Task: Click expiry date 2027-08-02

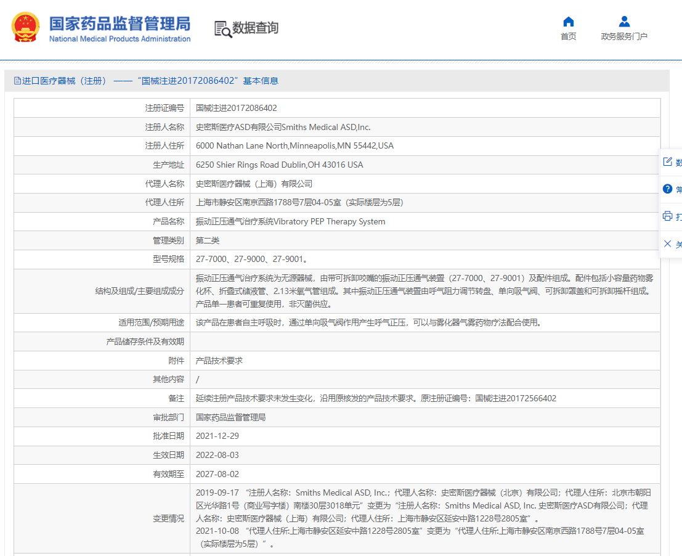Action: coord(217,474)
